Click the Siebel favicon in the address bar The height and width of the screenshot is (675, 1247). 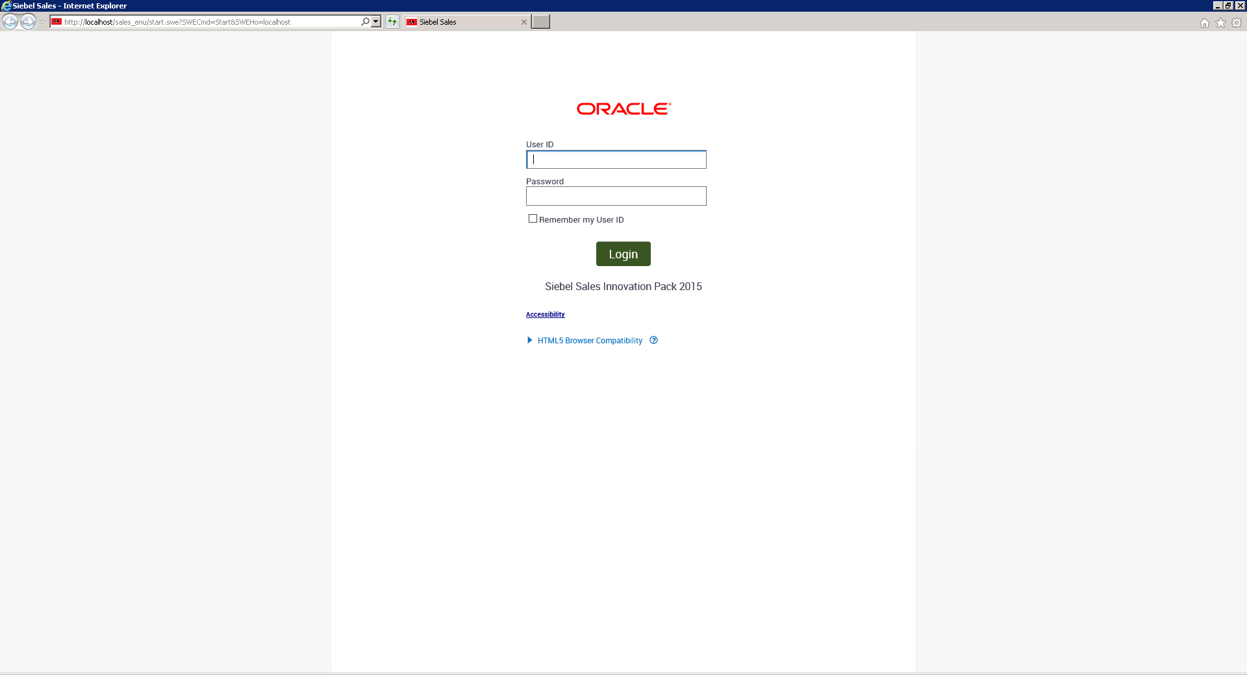[x=57, y=22]
